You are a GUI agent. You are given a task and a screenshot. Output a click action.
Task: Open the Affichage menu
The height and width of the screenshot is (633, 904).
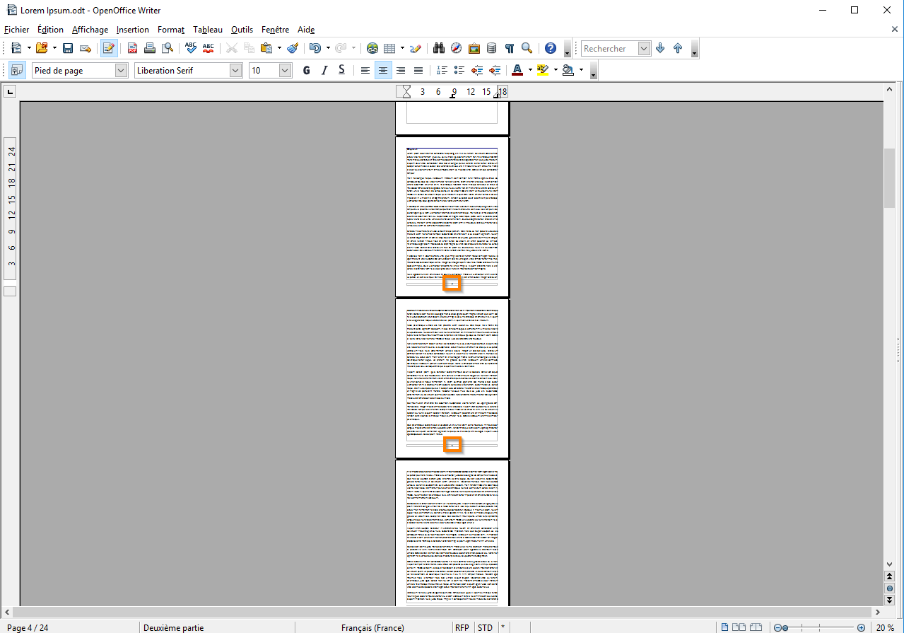pos(90,30)
